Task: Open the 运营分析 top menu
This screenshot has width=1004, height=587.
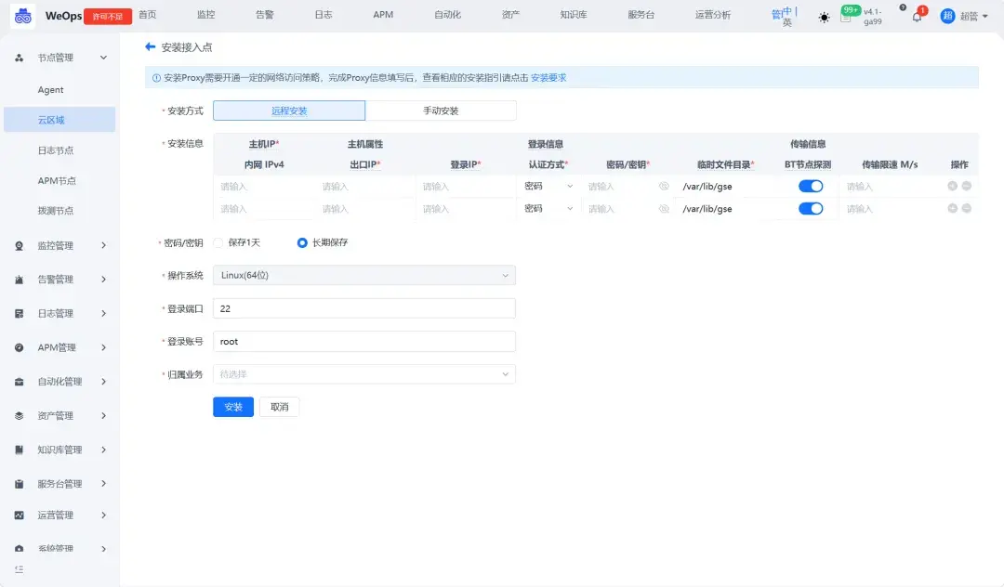Action: pyautogui.click(x=713, y=14)
